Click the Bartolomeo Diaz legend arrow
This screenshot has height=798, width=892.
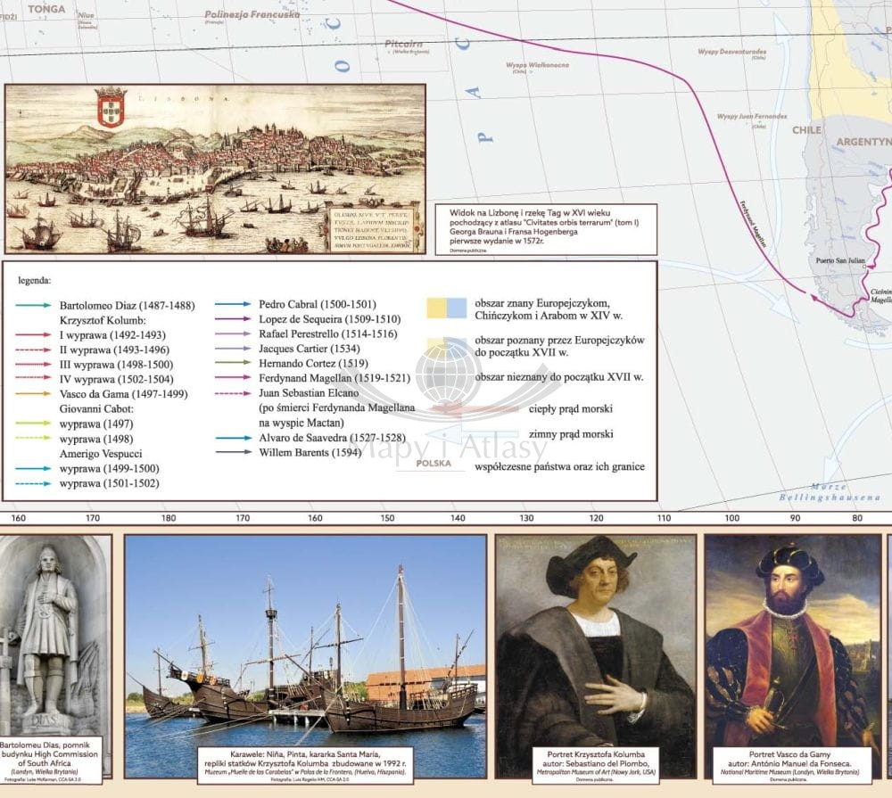click(x=33, y=306)
